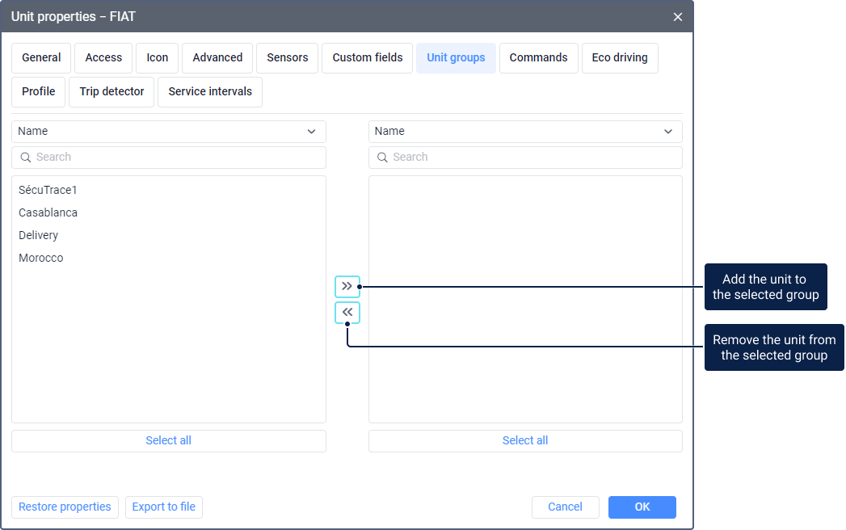The image size is (846, 530).
Task: Go to the Custom fields tab
Action: pyautogui.click(x=367, y=58)
